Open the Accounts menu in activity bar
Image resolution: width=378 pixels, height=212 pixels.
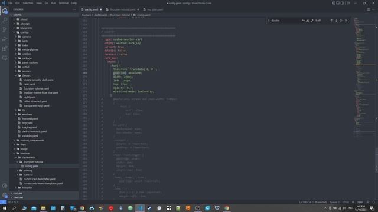pyautogui.click(x=5, y=186)
